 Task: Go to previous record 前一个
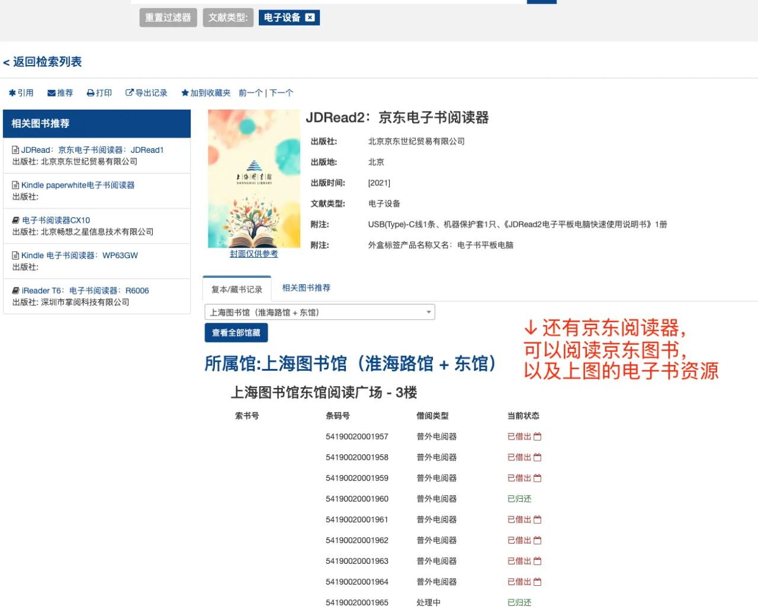pyautogui.click(x=250, y=93)
